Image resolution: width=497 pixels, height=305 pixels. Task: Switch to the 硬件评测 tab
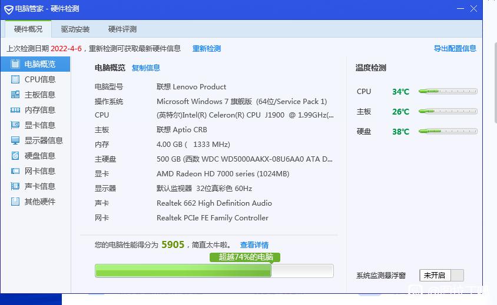pyautogui.click(x=122, y=29)
